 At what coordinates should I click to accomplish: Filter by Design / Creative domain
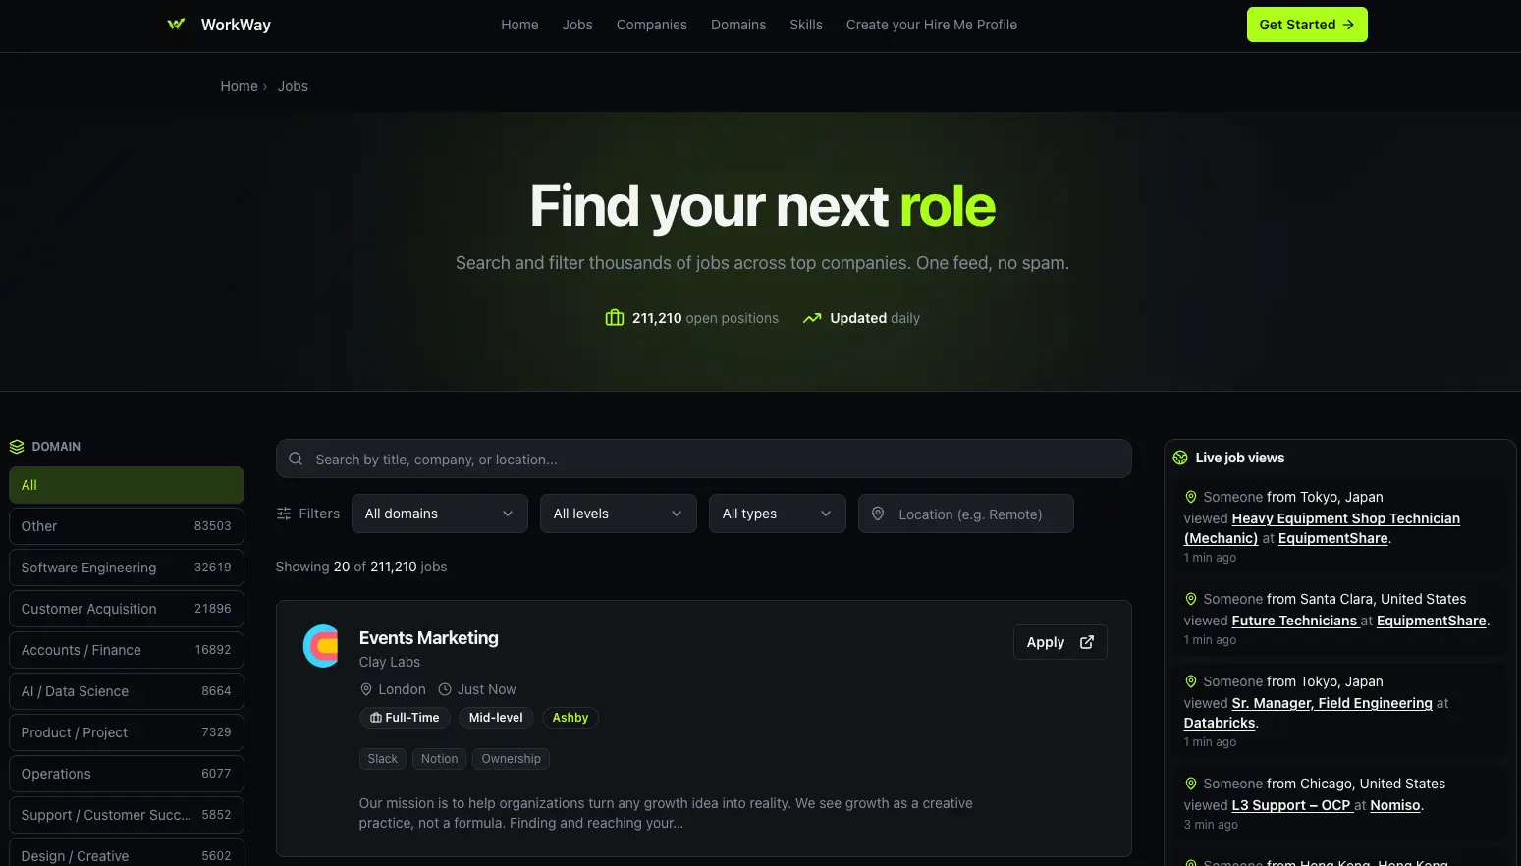click(127, 854)
